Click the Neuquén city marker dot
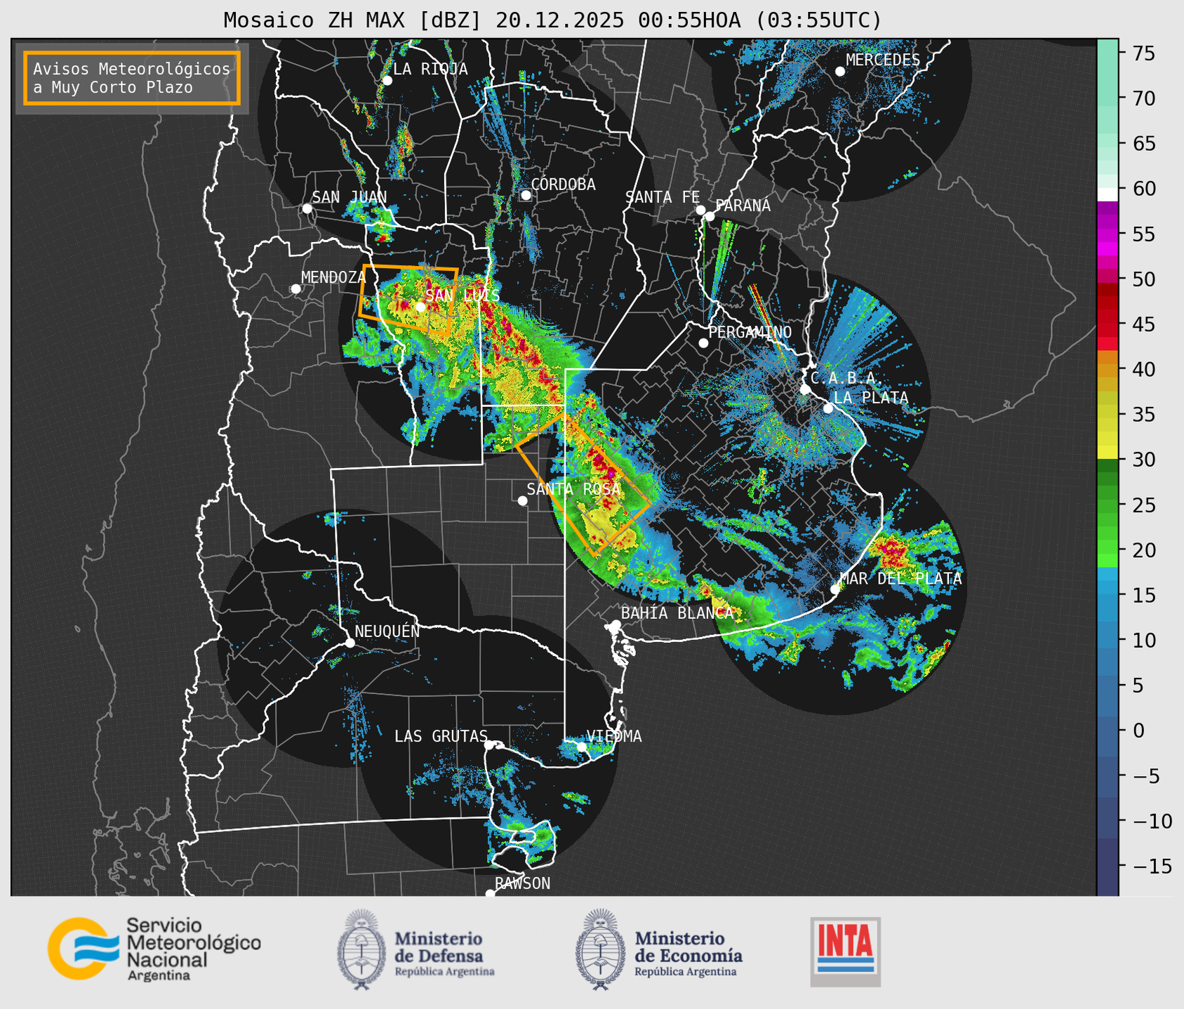1184x1009 pixels. (x=350, y=643)
